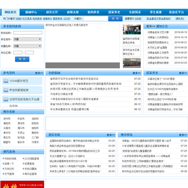Screen dimensions: 188x188
Task: Open 关注大健康产业 news item
Action: click(x=67, y=156)
